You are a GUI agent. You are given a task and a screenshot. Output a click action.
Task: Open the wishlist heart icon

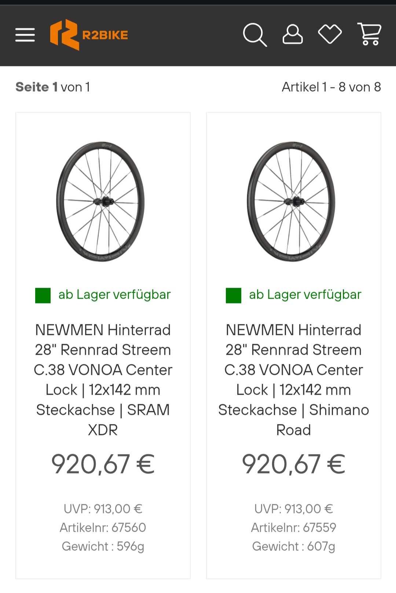tap(330, 34)
